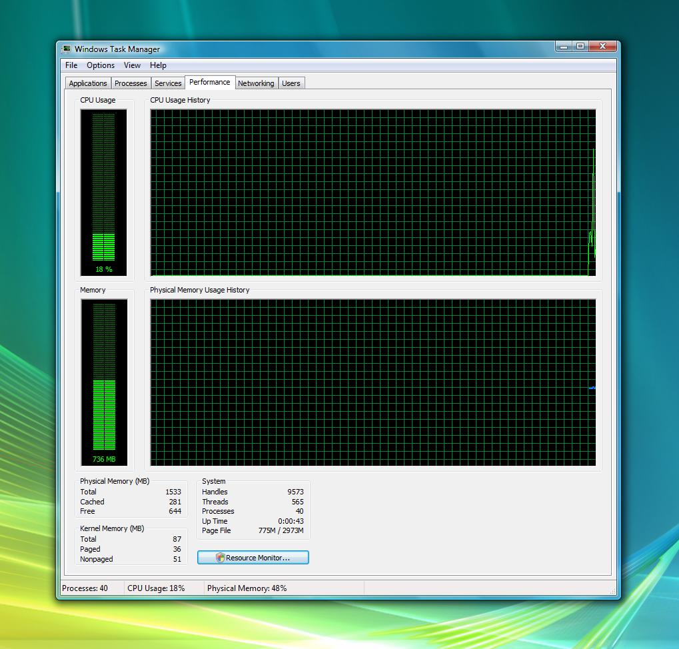Image resolution: width=679 pixels, height=649 pixels.
Task: Switch to the Applications tab
Action: tap(88, 83)
